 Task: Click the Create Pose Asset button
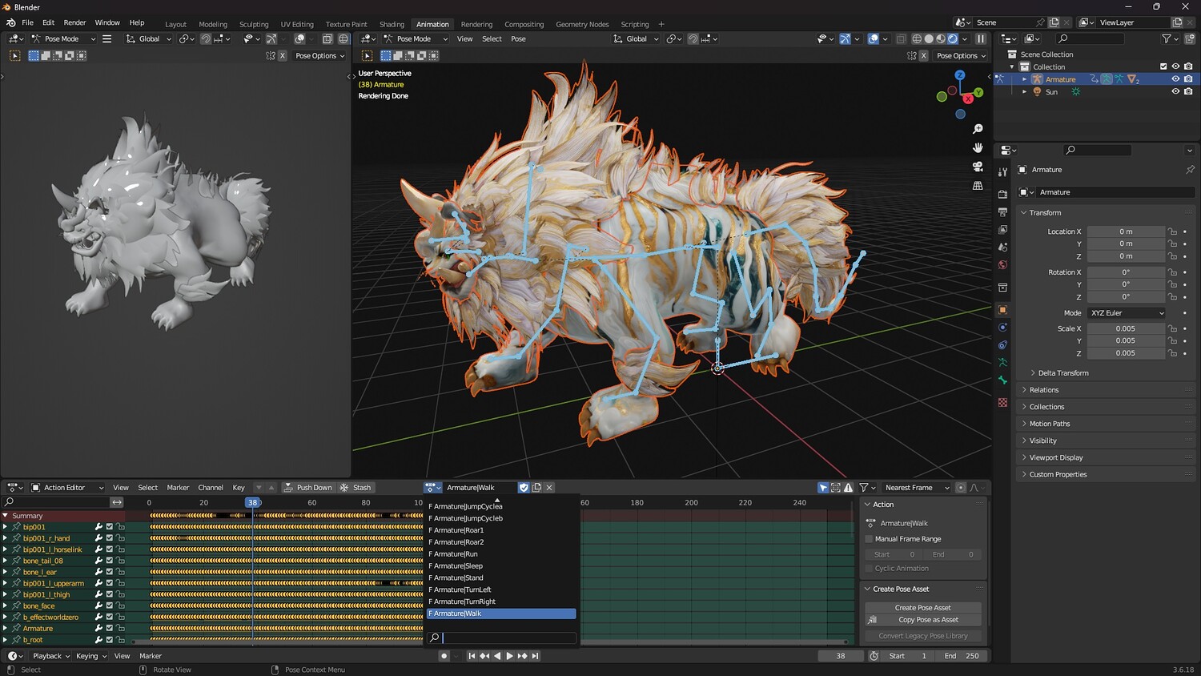click(x=922, y=608)
